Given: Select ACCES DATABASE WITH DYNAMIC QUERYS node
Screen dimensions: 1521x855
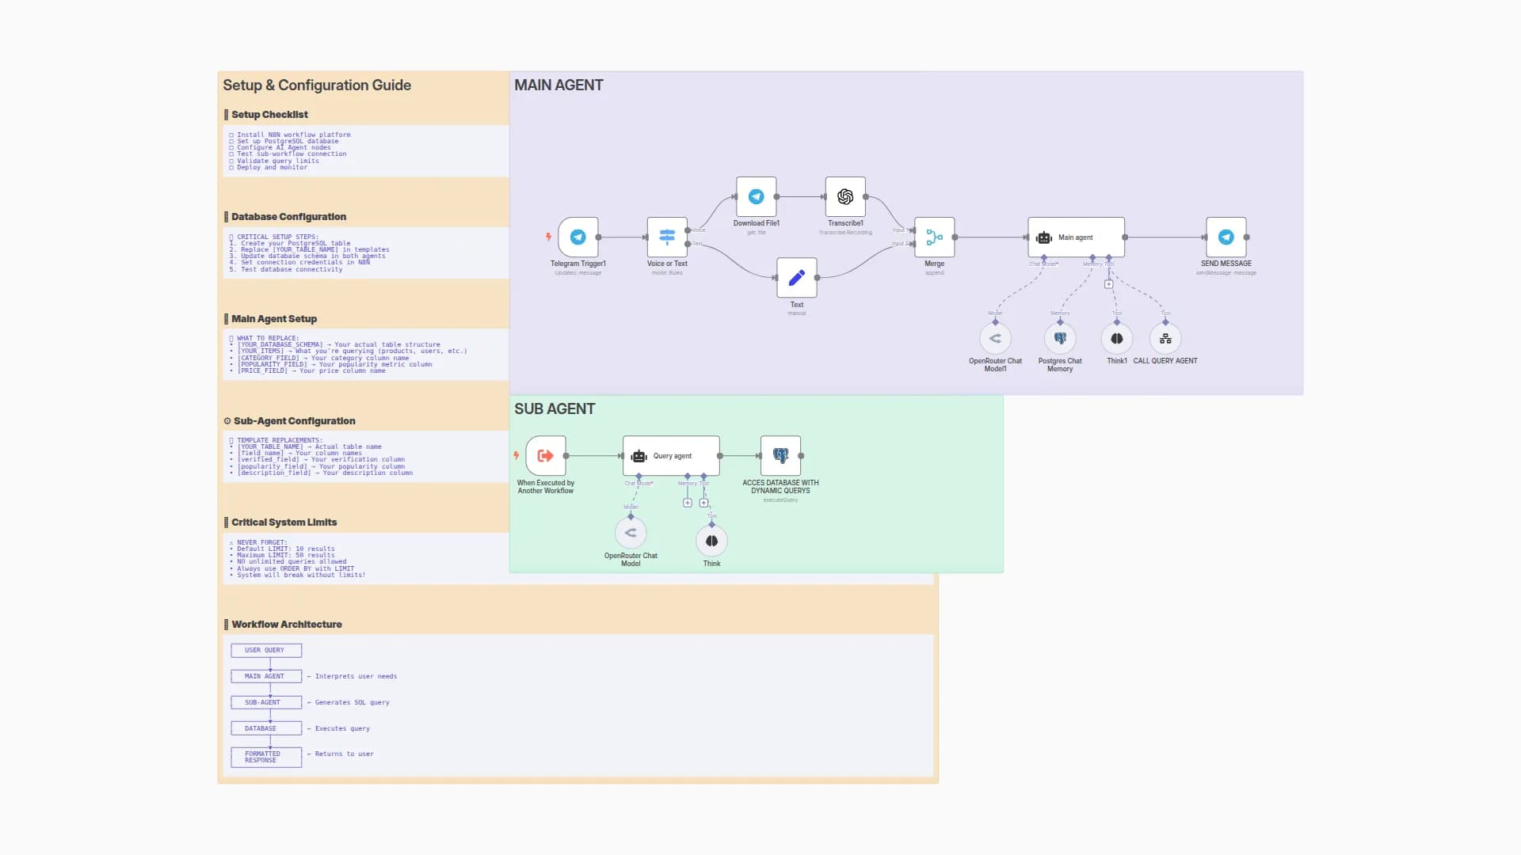Looking at the screenshot, I should coord(780,455).
